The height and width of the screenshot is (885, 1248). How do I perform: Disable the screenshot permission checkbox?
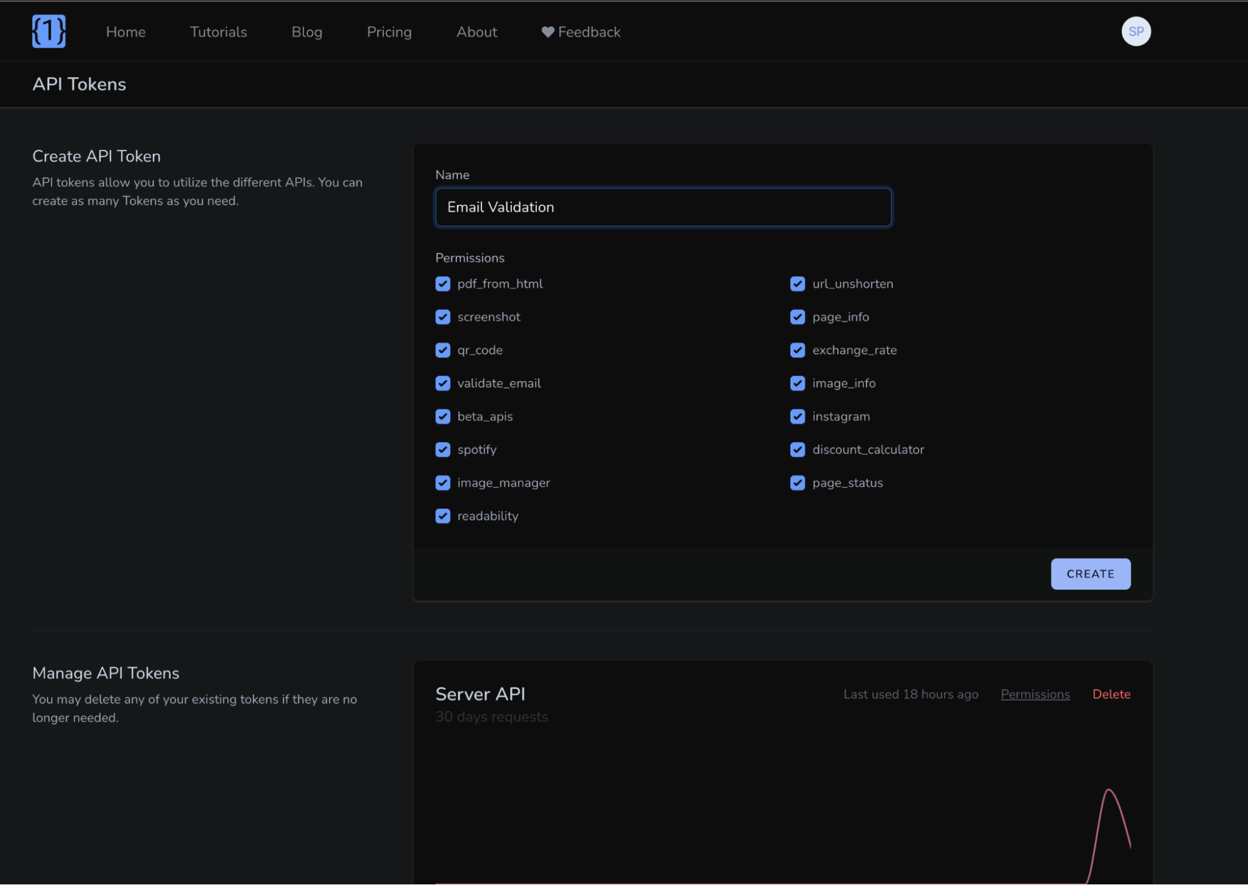coord(443,317)
